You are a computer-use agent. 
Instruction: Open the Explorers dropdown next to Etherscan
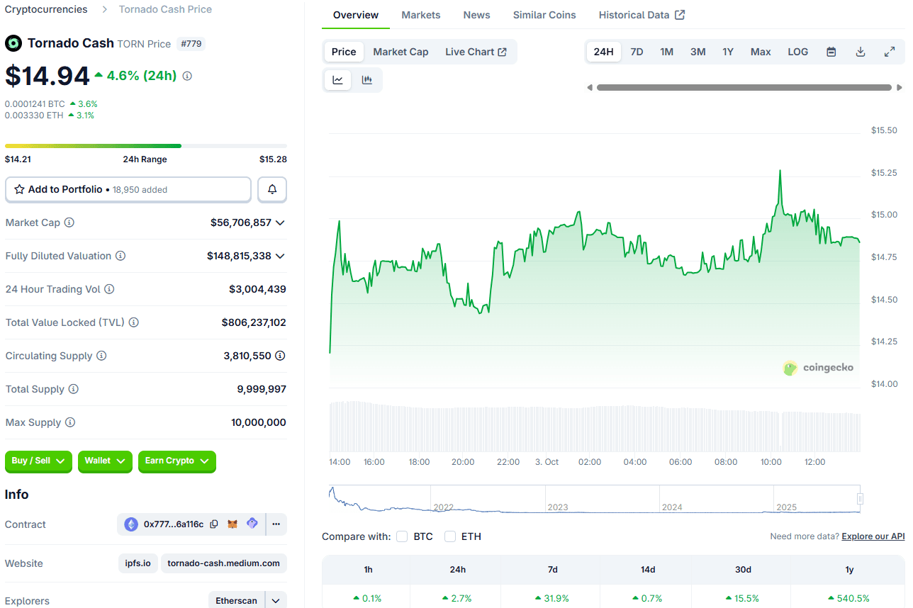(276, 600)
